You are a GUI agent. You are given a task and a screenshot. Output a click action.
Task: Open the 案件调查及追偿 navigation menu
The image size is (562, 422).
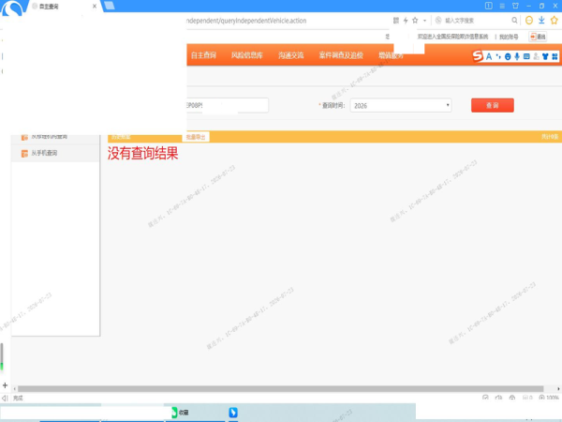(x=341, y=55)
